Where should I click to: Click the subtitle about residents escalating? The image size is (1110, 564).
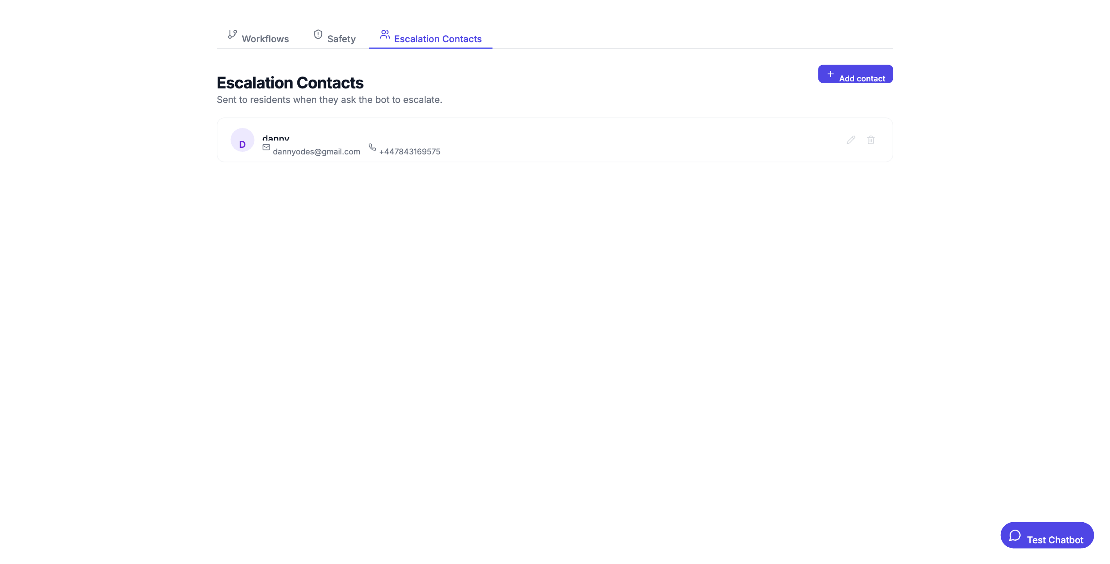click(329, 100)
